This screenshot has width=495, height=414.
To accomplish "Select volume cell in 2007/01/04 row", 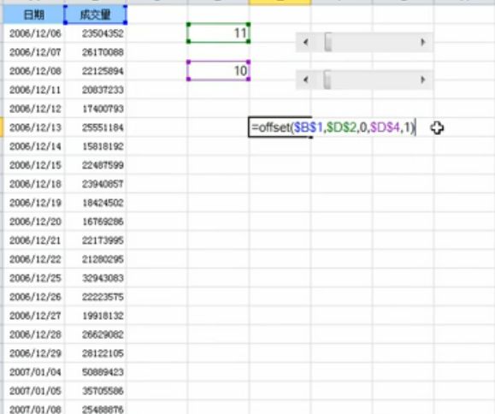I will click(x=96, y=372).
